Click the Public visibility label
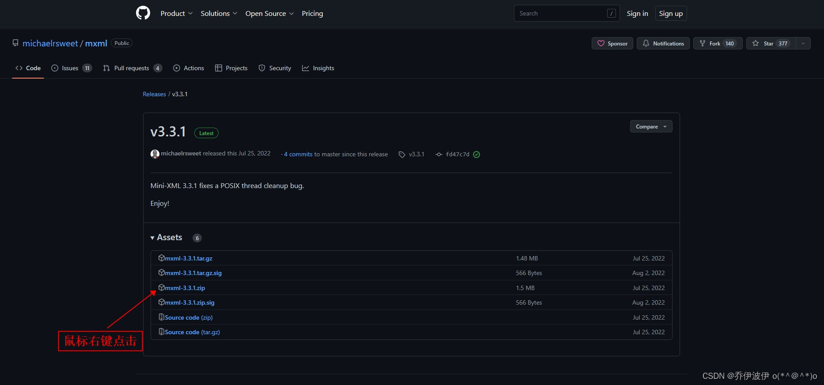This screenshot has width=824, height=385. pos(122,43)
